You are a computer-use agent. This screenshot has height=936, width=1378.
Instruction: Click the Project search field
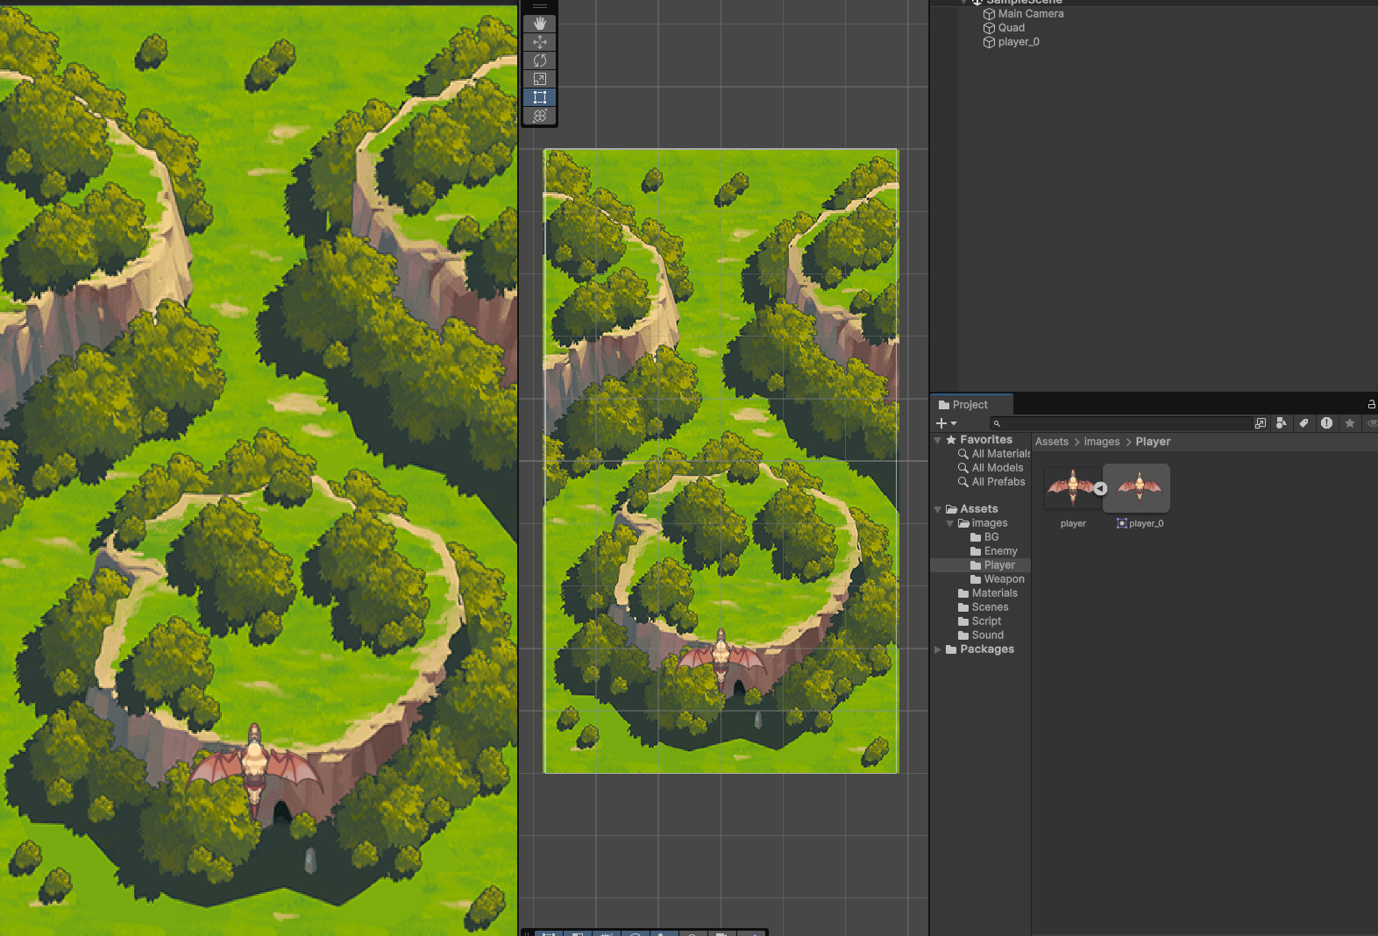click(x=1121, y=423)
